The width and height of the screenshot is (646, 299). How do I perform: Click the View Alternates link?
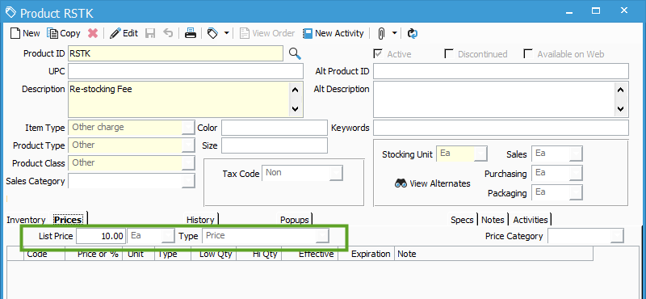pos(433,183)
